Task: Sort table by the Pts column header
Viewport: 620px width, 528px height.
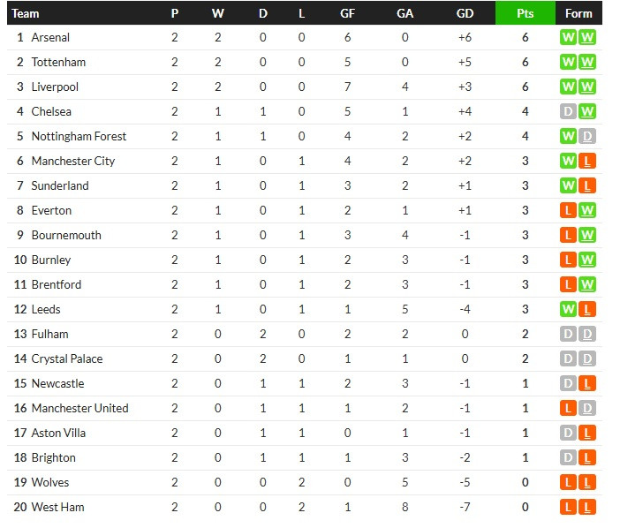Action: pos(525,13)
